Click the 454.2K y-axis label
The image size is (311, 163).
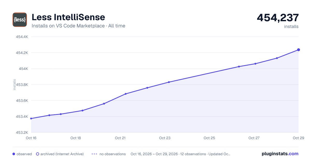pyautogui.click(x=22, y=53)
